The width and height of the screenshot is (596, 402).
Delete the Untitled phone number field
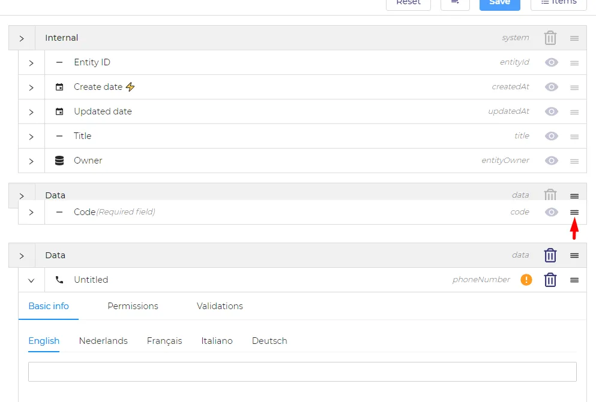(550, 280)
